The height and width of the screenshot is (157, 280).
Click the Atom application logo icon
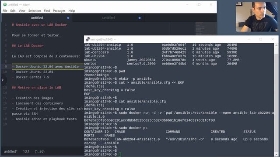click(x=5, y=4)
